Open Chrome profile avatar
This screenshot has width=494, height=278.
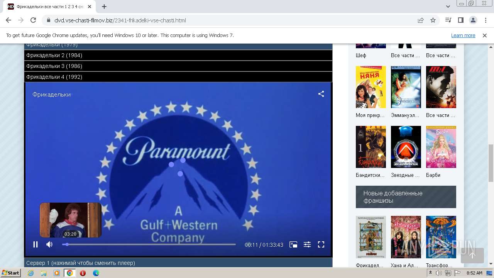[x=473, y=20]
